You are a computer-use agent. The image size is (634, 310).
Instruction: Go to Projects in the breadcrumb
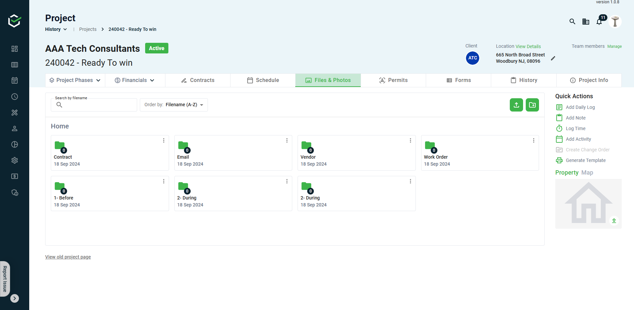[88, 29]
